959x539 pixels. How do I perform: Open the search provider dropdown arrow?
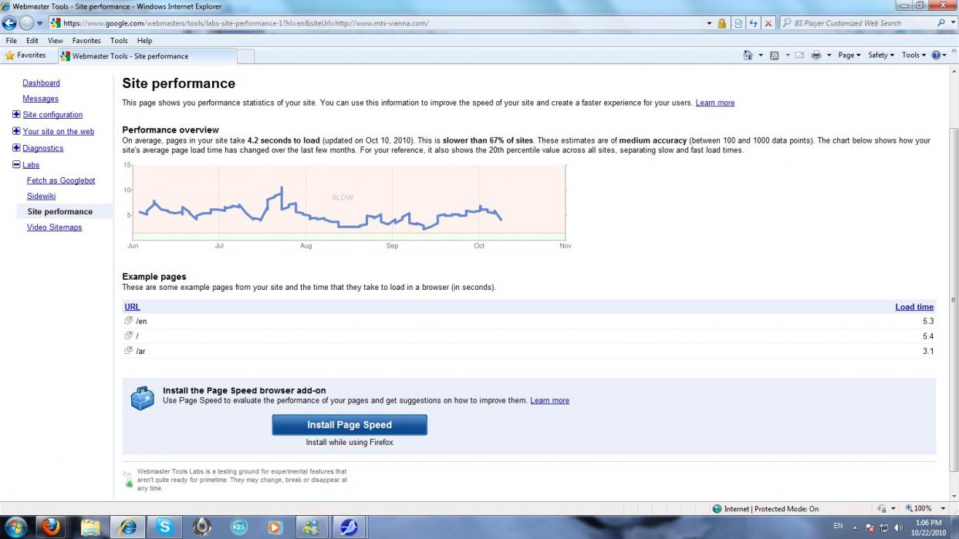pyautogui.click(x=953, y=23)
